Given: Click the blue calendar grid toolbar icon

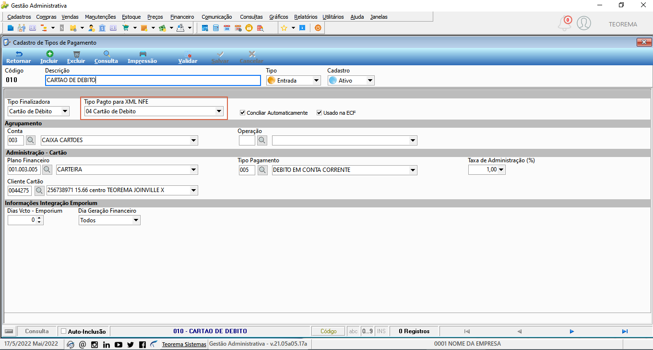Looking at the screenshot, I should pyautogui.click(x=205, y=28).
